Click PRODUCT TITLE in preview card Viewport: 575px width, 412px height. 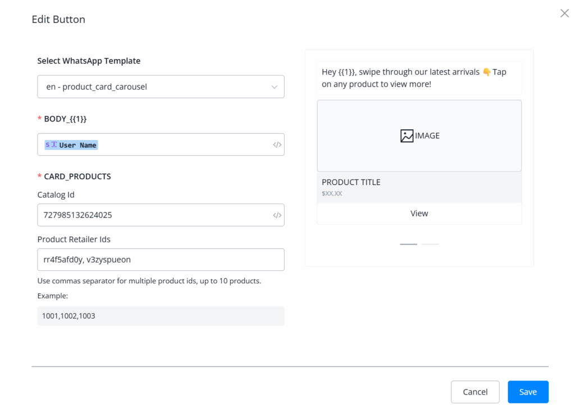click(351, 182)
